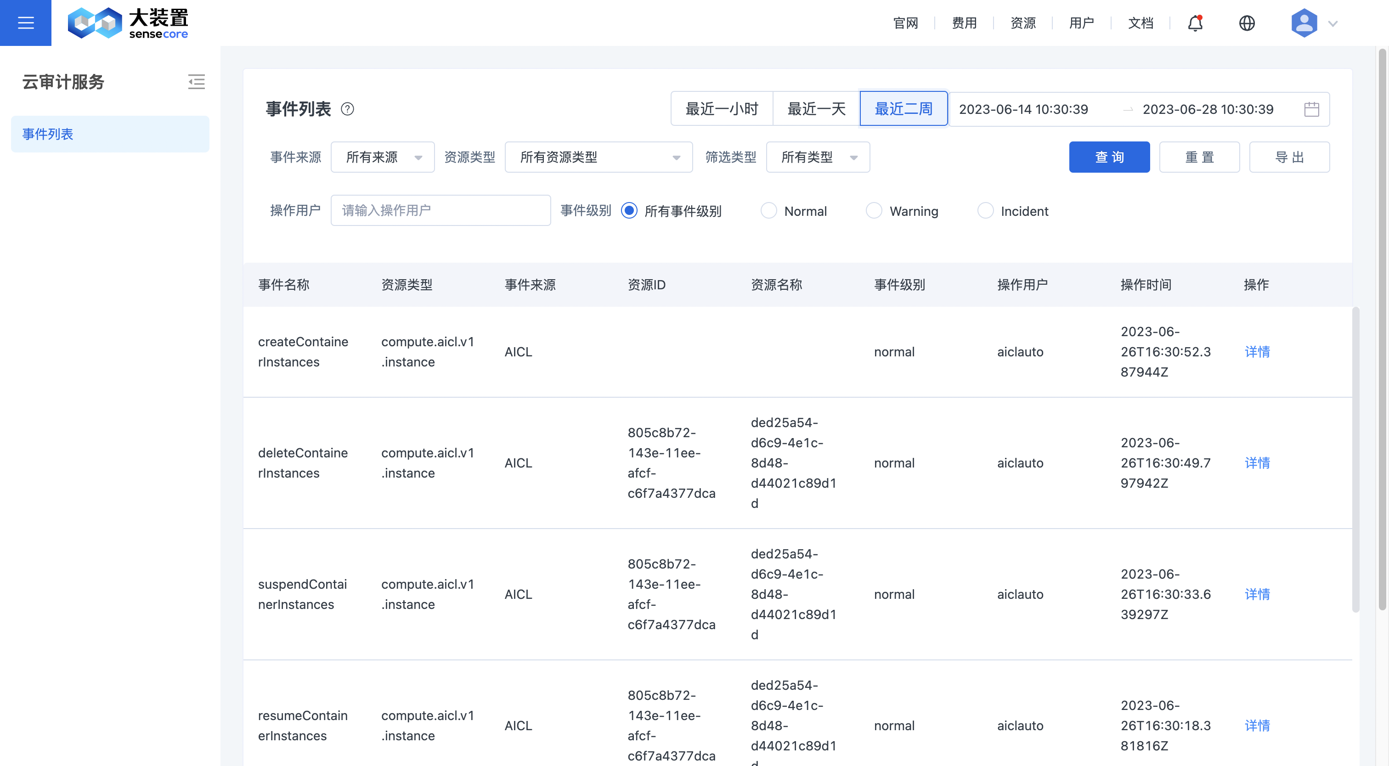Click the page's vertical scrollbar
This screenshot has height=766, width=1389.
click(1382, 329)
